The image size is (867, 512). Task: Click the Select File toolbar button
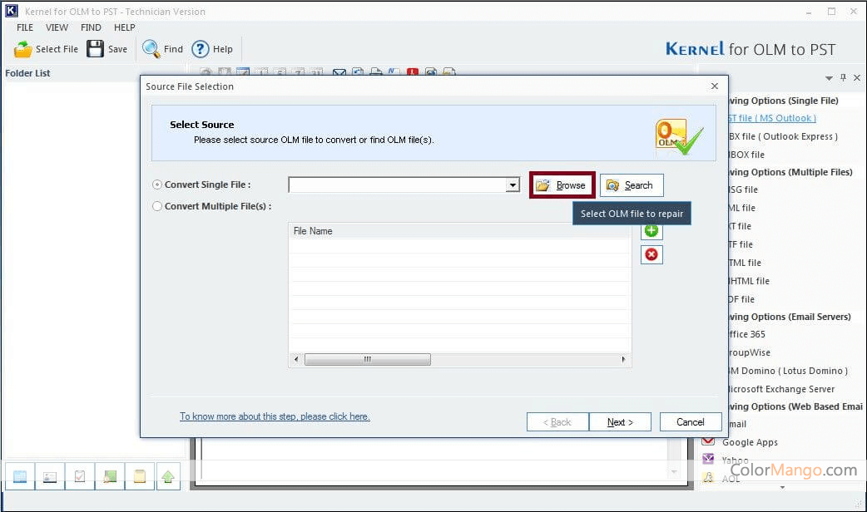pyautogui.click(x=46, y=49)
